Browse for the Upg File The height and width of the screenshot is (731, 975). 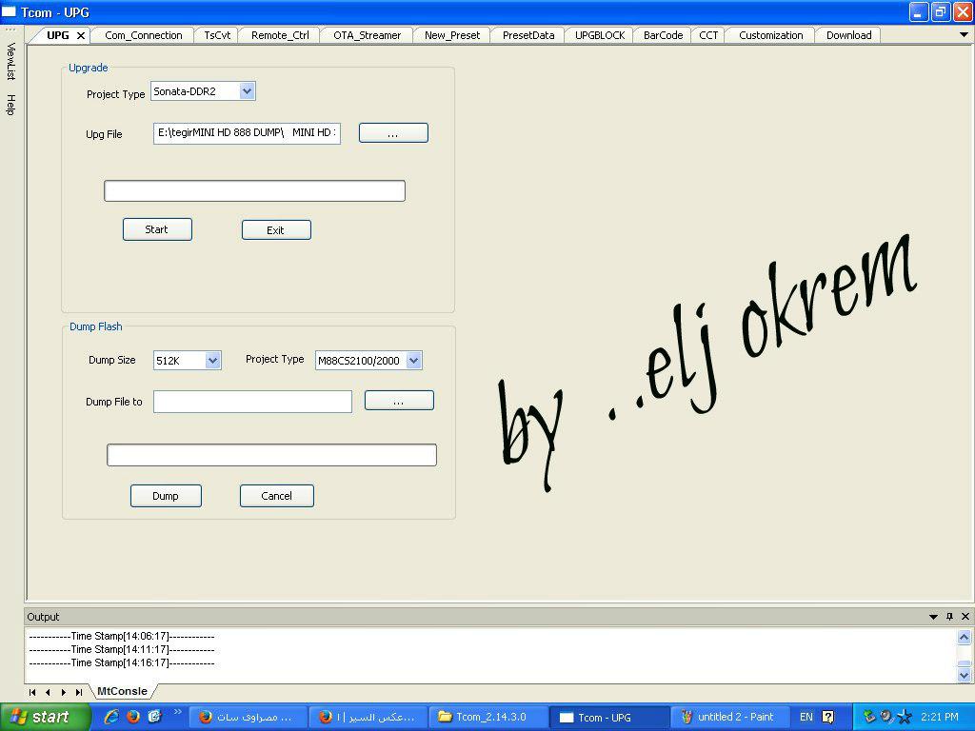[393, 133]
